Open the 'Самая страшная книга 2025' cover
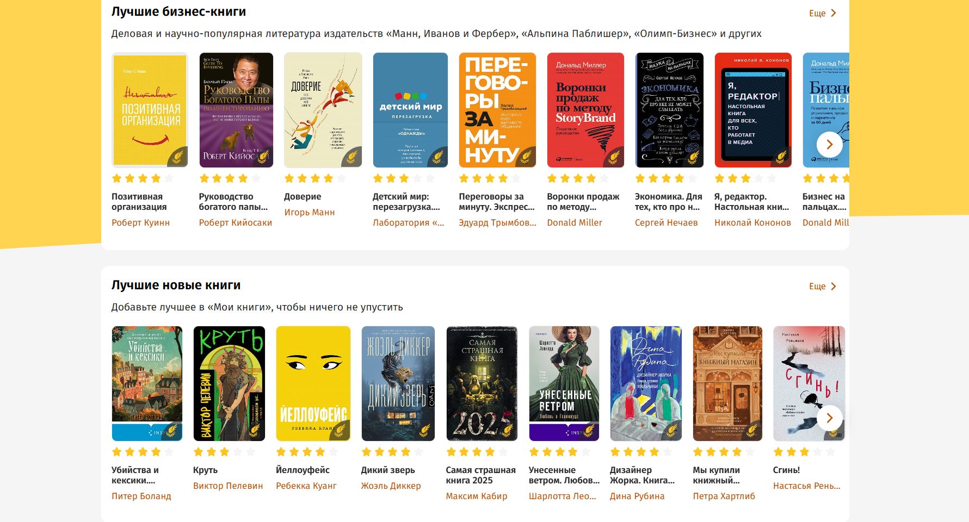The height and width of the screenshot is (522, 969). point(482,383)
